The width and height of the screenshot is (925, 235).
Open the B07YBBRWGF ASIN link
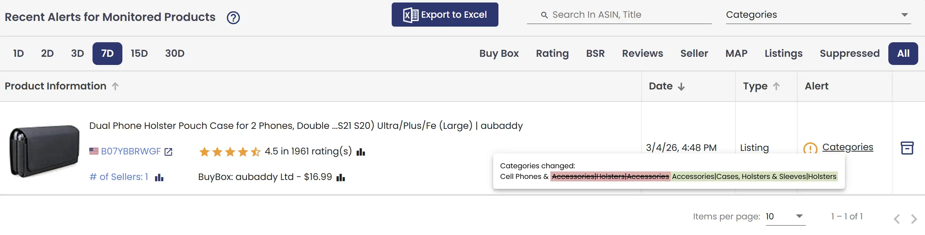pos(131,152)
